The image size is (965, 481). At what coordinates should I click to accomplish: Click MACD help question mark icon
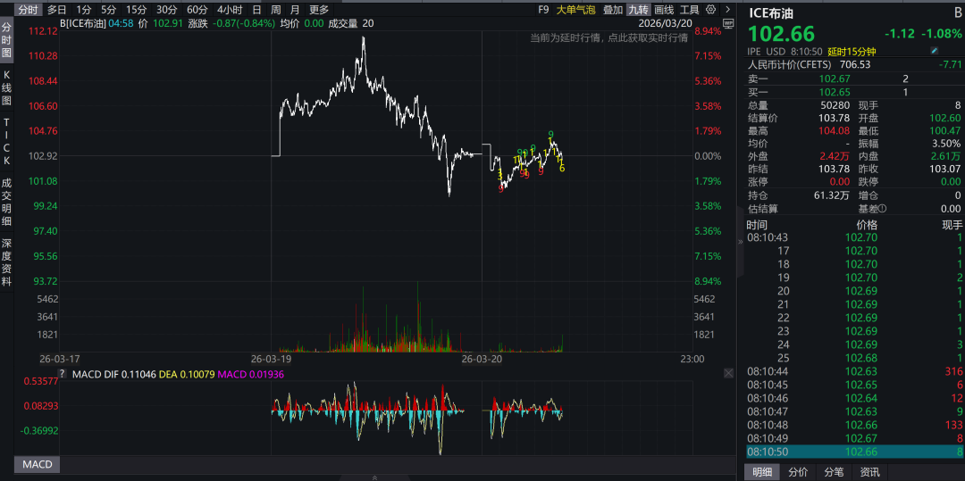tap(62, 373)
